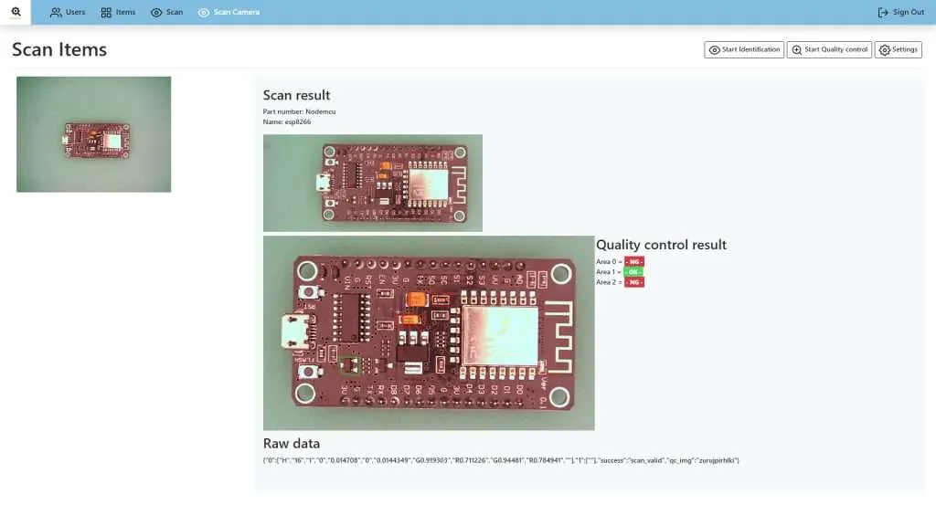This screenshot has width=936, height=526.
Task: Click the Area 0 NG status badge
Action: (634, 262)
